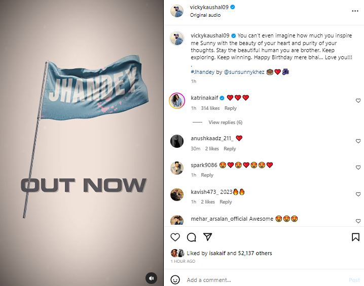
Task: Open the emoji picker smiley icon
Action: (175, 279)
